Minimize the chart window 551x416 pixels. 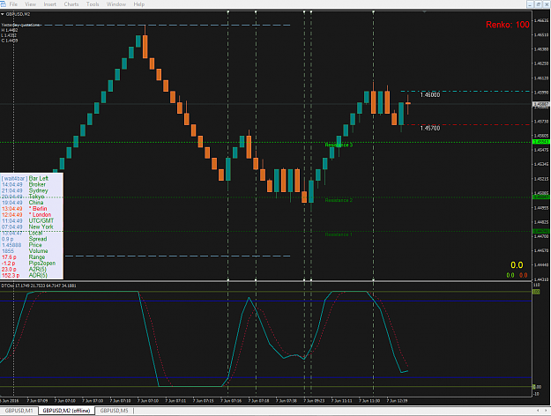[x=530, y=4]
